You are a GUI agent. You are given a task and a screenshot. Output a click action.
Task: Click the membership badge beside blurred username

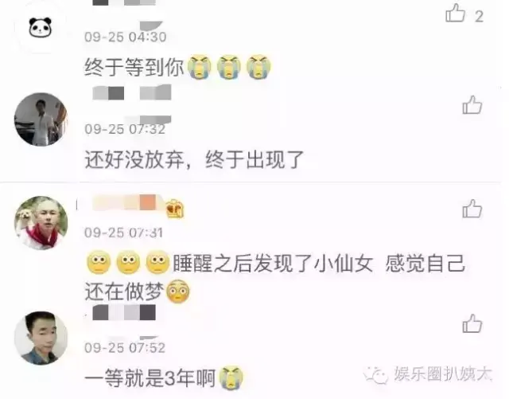point(175,209)
